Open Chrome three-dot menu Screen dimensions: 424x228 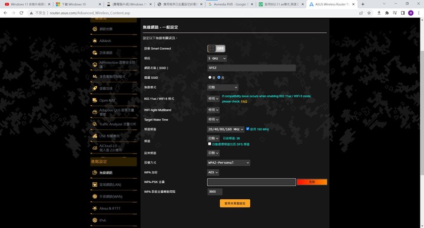point(419,13)
